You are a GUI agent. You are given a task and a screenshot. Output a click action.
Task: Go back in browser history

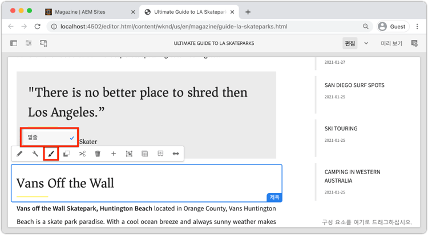[x=11, y=26]
